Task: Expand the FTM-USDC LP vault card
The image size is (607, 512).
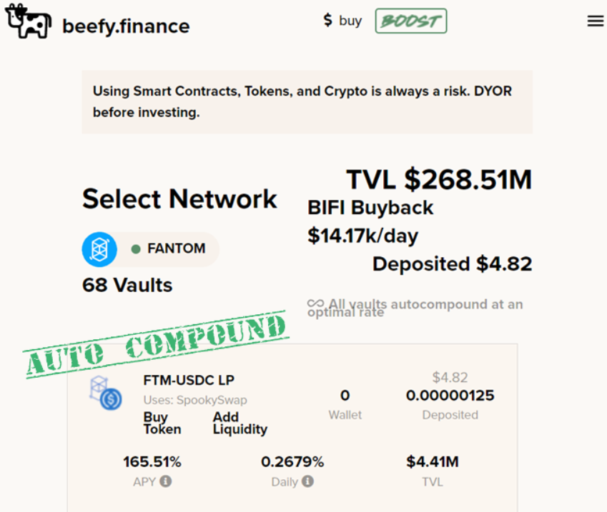Action: pyautogui.click(x=292, y=427)
